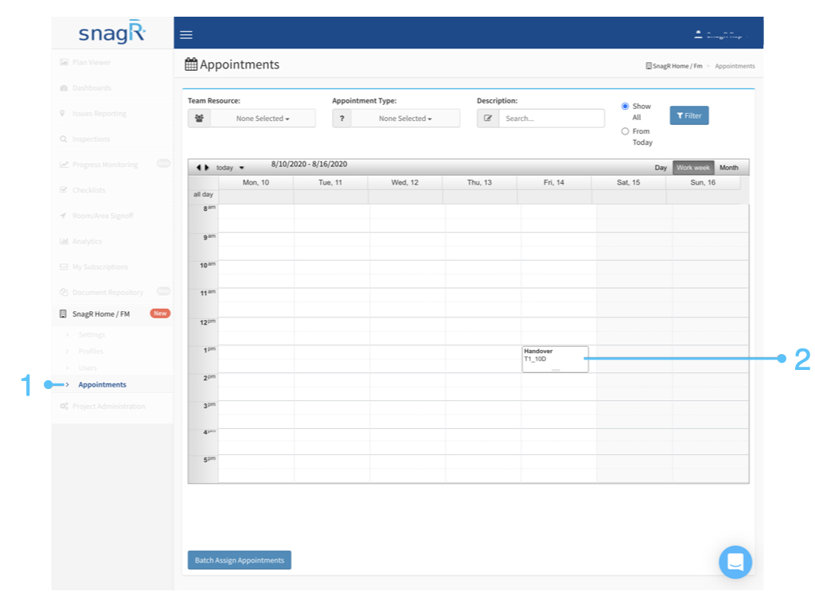Screen dimensions: 815x611
Task: Click the Dashboards icon
Action: (64, 88)
